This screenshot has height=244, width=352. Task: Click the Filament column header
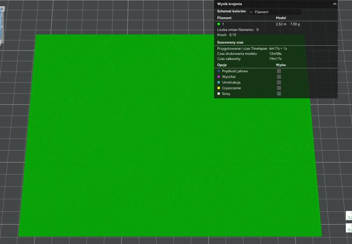(224, 18)
